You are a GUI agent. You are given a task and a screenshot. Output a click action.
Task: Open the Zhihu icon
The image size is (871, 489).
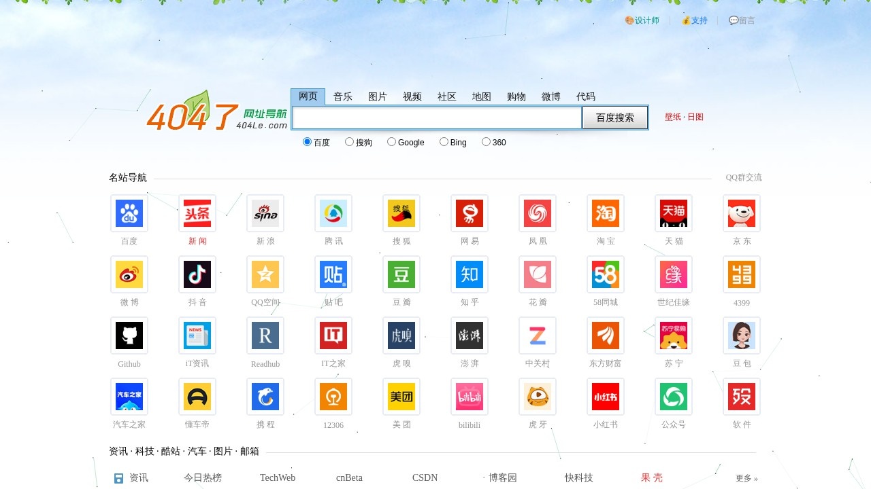470,274
